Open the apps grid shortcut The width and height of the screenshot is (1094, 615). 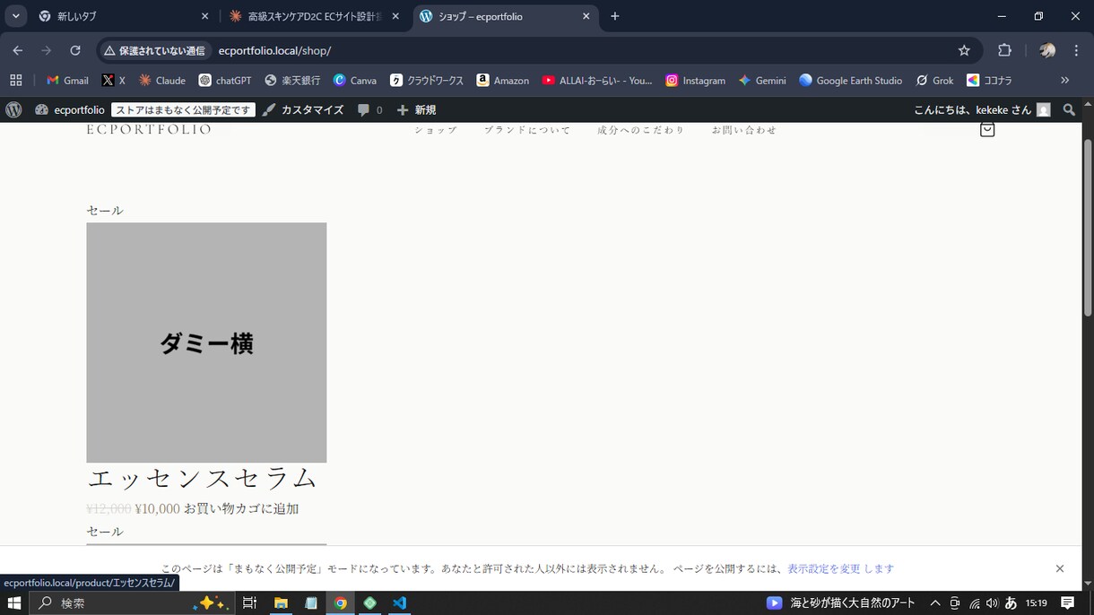tap(15, 80)
